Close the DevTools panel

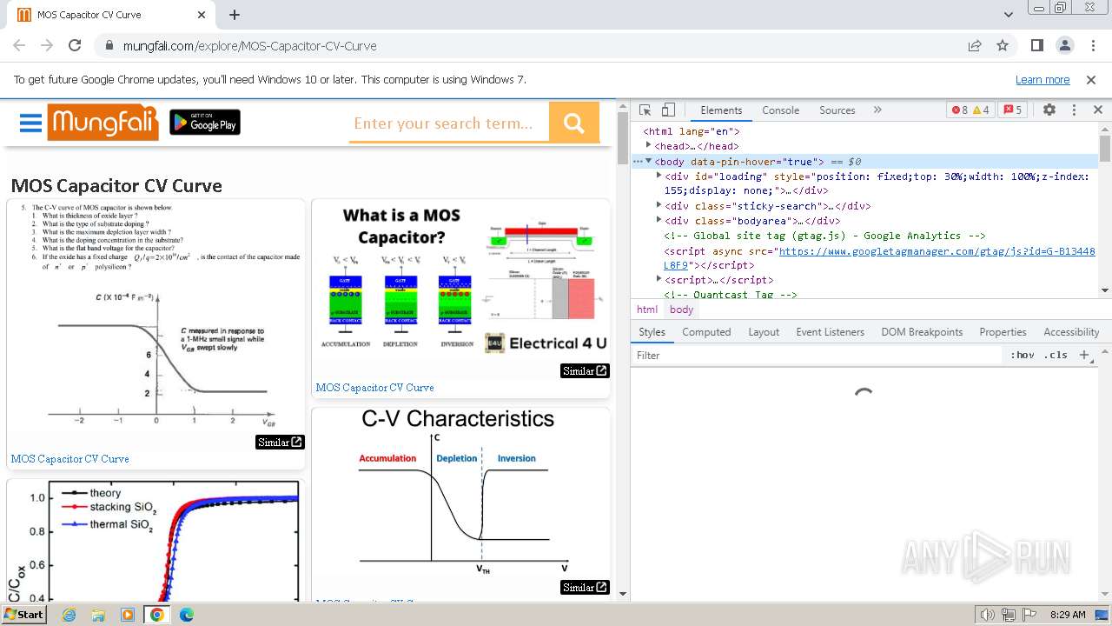(1097, 110)
